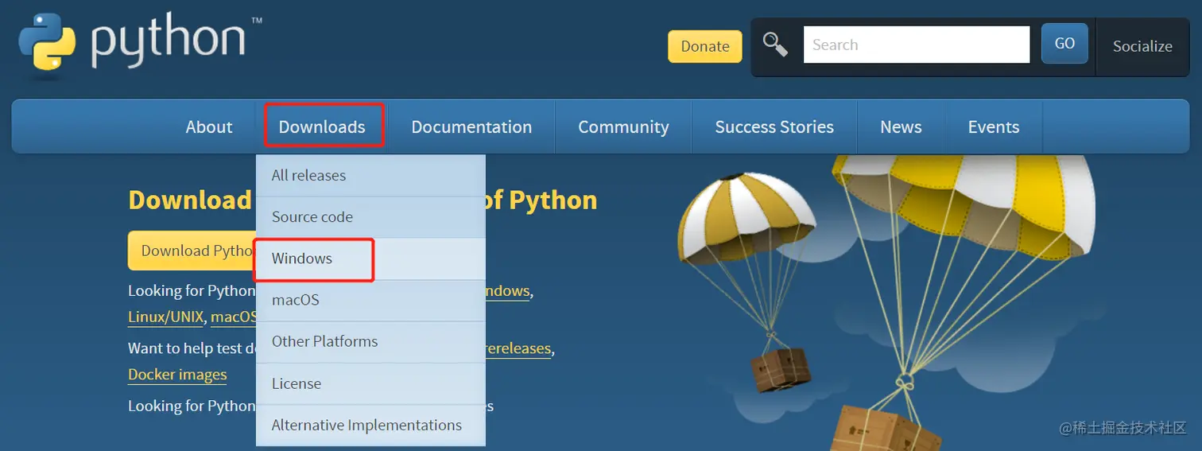The width and height of the screenshot is (1202, 451).
Task: Click the GO search button
Action: click(x=1064, y=44)
